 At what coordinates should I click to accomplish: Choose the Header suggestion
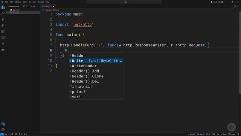pos(96,56)
